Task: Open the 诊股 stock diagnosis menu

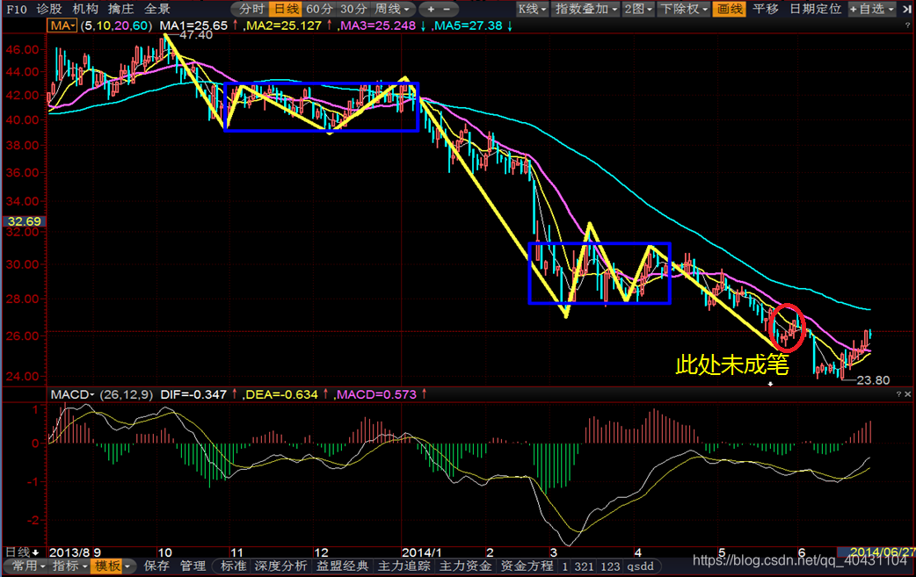Action: (x=49, y=9)
